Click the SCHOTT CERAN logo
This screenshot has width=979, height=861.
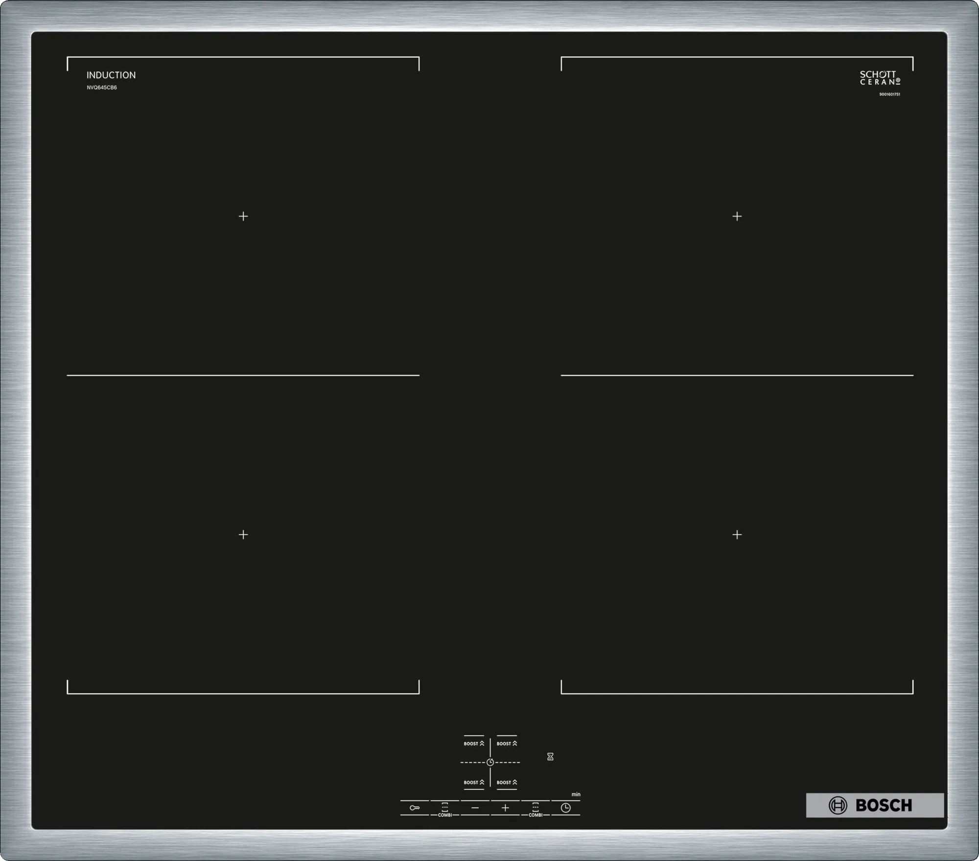tap(880, 78)
